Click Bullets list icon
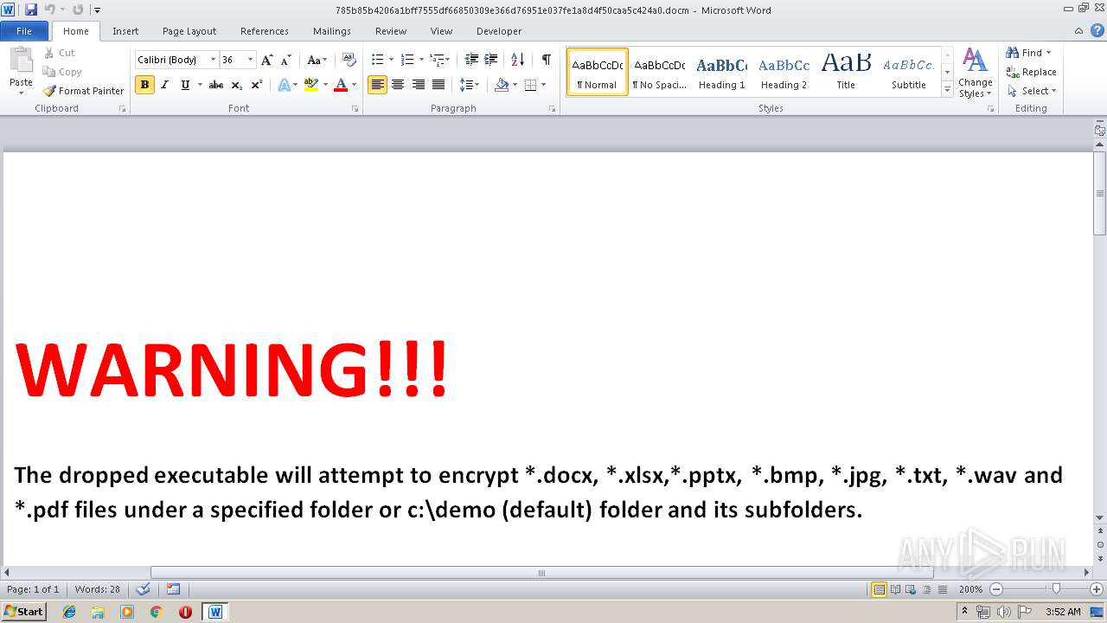The width and height of the screenshot is (1107, 623). [x=377, y=60]
